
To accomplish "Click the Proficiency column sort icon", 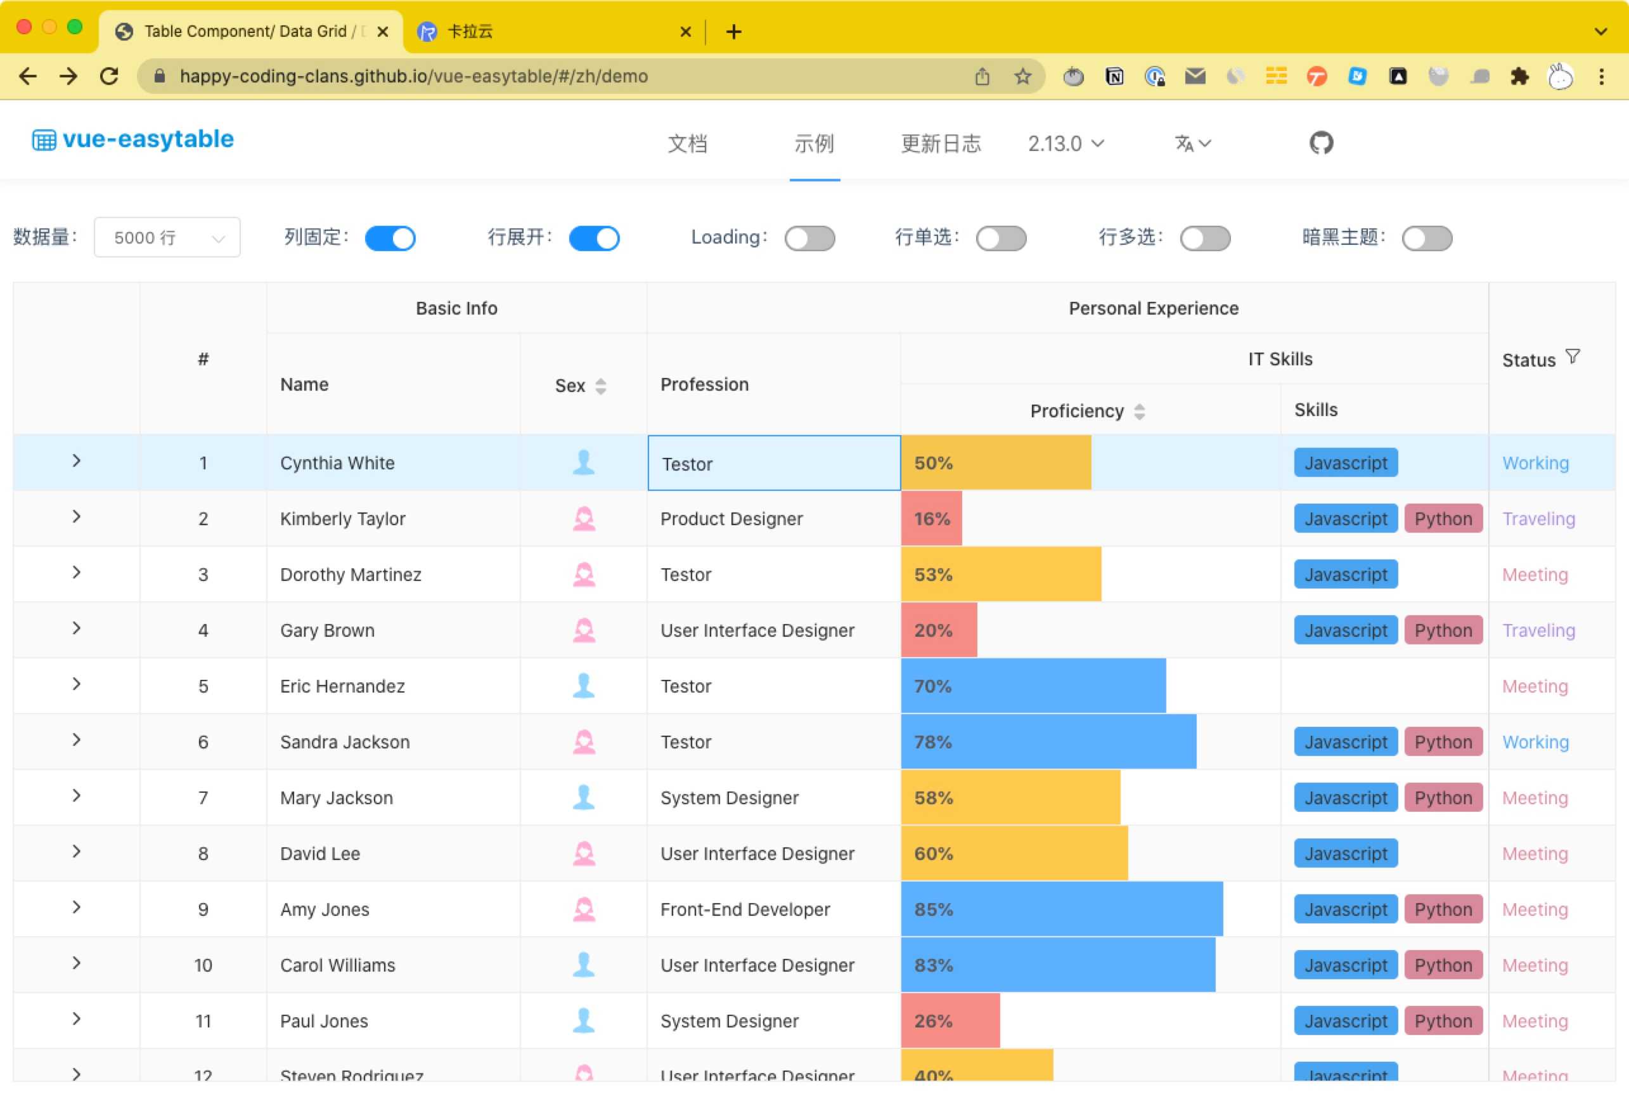I will point(1139,412).
